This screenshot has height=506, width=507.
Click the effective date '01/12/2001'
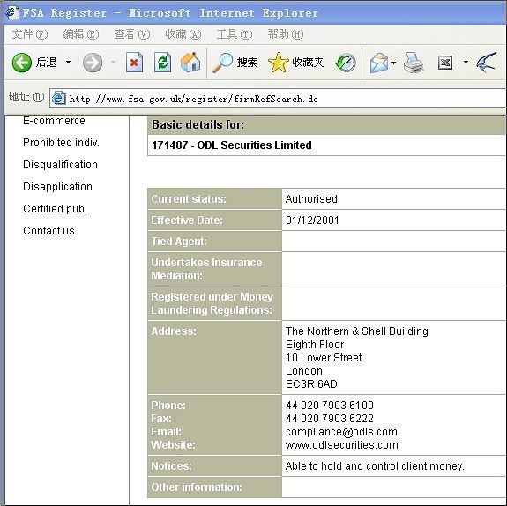(312, 220)
